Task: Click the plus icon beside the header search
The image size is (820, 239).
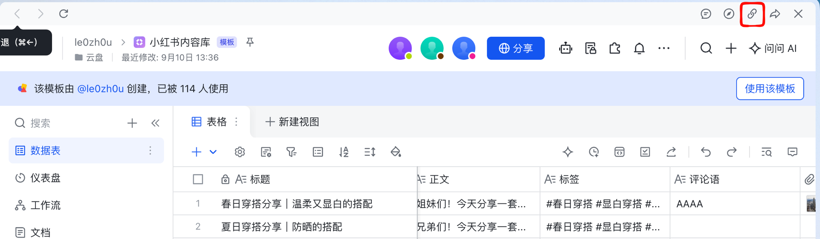Action: click(731, 48)
